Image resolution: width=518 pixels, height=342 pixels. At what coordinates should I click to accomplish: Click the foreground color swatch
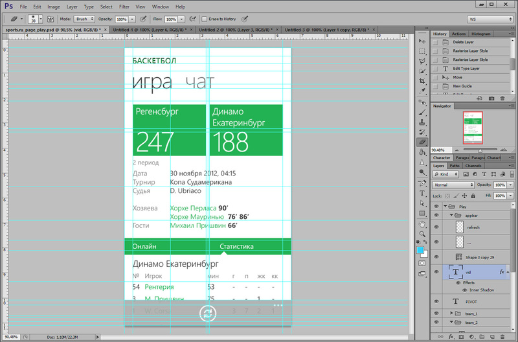tap(420, 249)
